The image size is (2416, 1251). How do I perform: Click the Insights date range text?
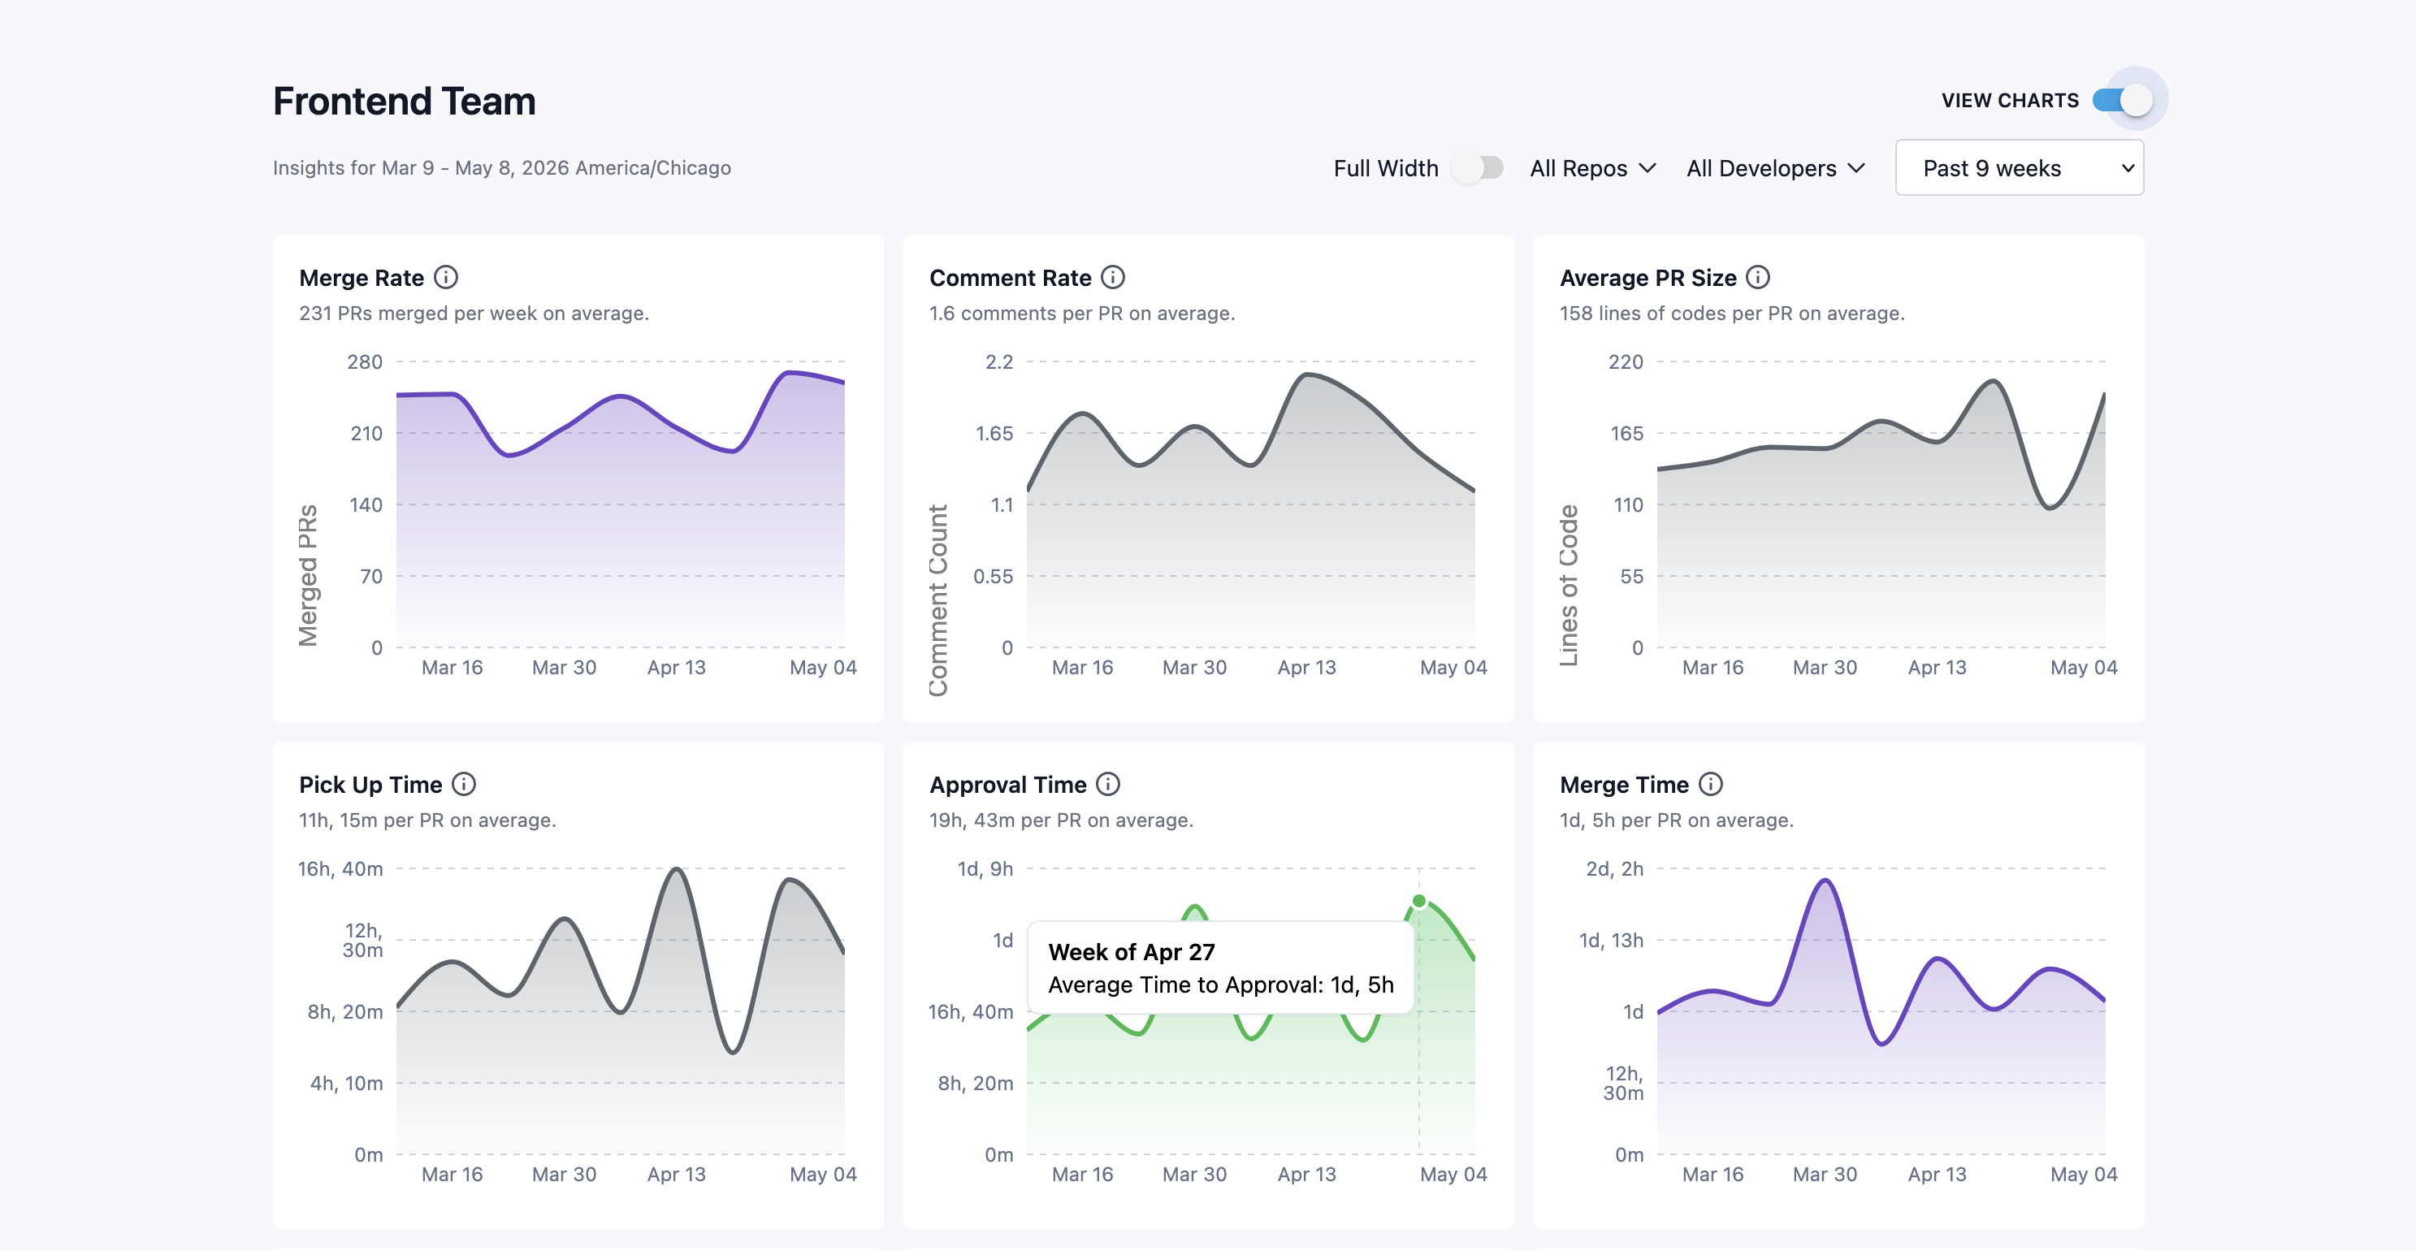pyautogui.click(x=502, y=168)
